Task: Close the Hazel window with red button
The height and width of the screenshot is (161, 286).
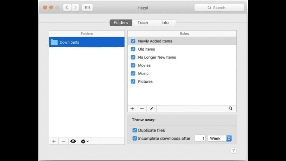Action: pyautogui.click(x=45, y=8)
